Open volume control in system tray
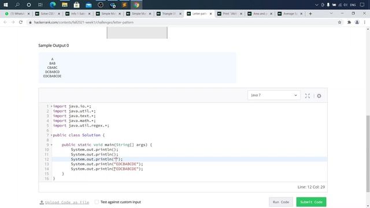Viewport: 370px width, 208px height. (x=345, y=5)
